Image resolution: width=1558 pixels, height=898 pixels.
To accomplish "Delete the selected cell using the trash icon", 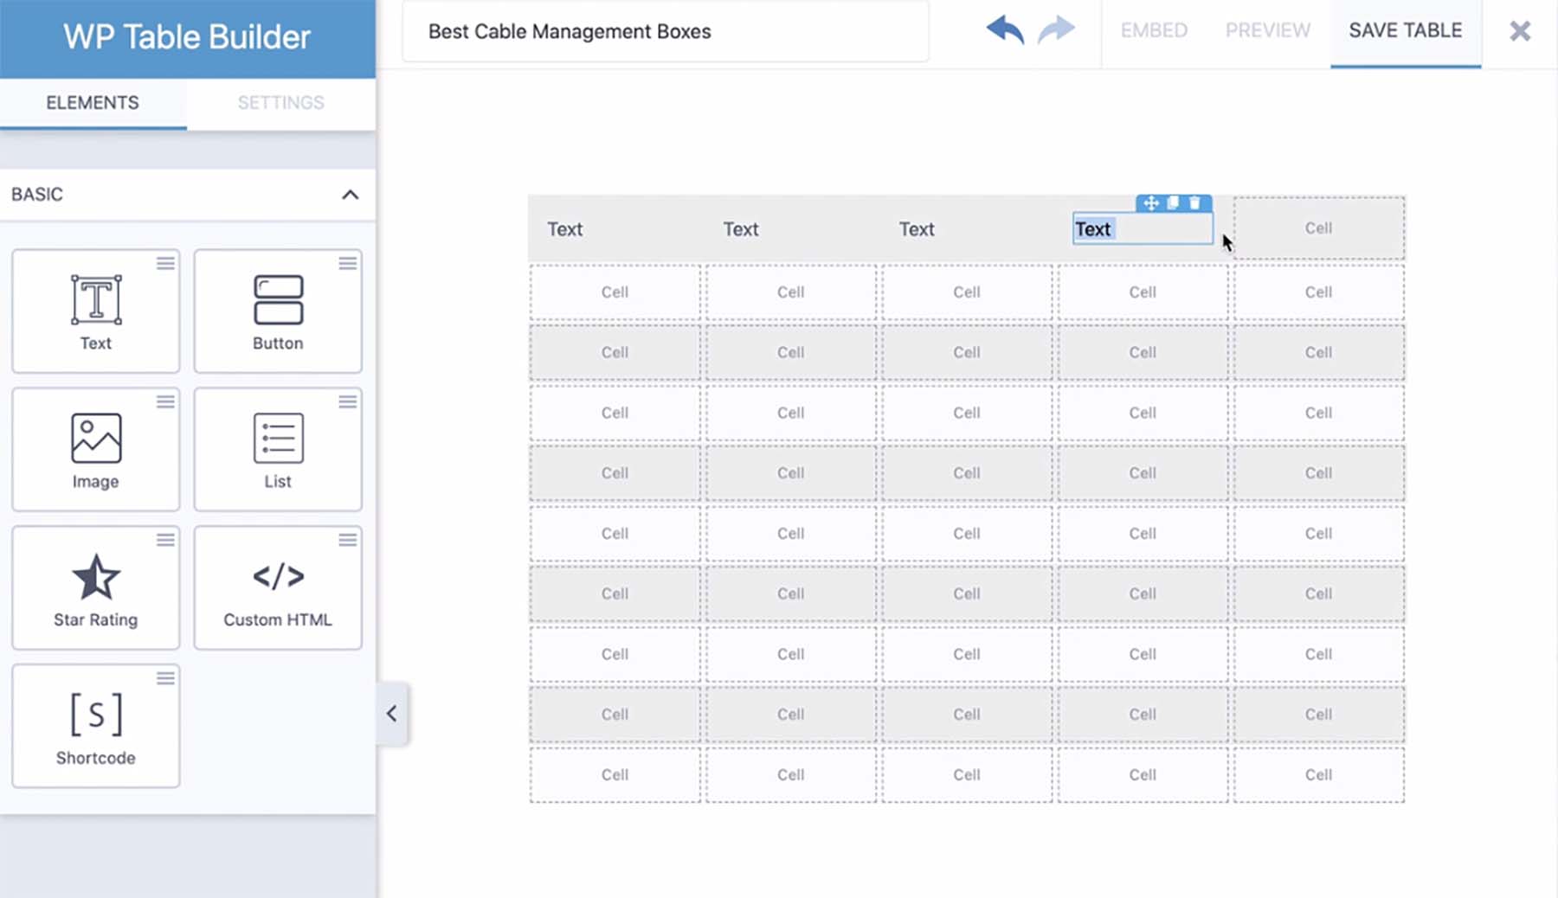I will [x=1194, y=205].
